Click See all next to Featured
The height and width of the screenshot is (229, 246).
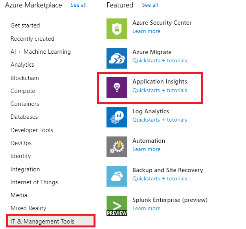[150, 5]
